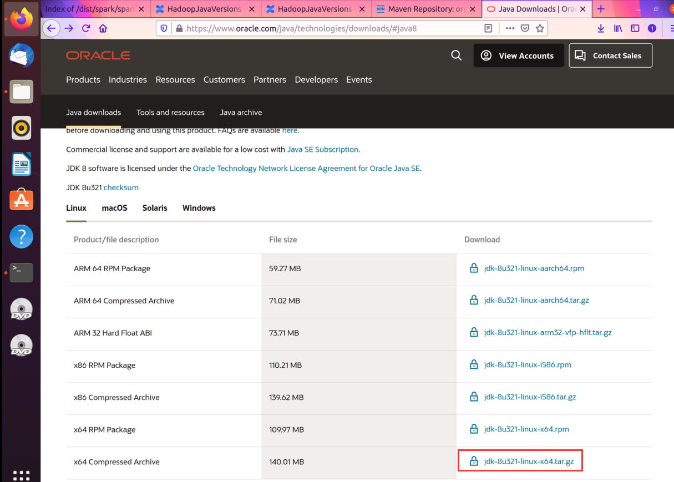Open the Products menu
This screenshot has height=482, width=674.
tap(83, 79)
